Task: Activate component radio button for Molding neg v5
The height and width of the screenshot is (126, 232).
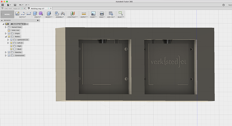Action: 27,24
